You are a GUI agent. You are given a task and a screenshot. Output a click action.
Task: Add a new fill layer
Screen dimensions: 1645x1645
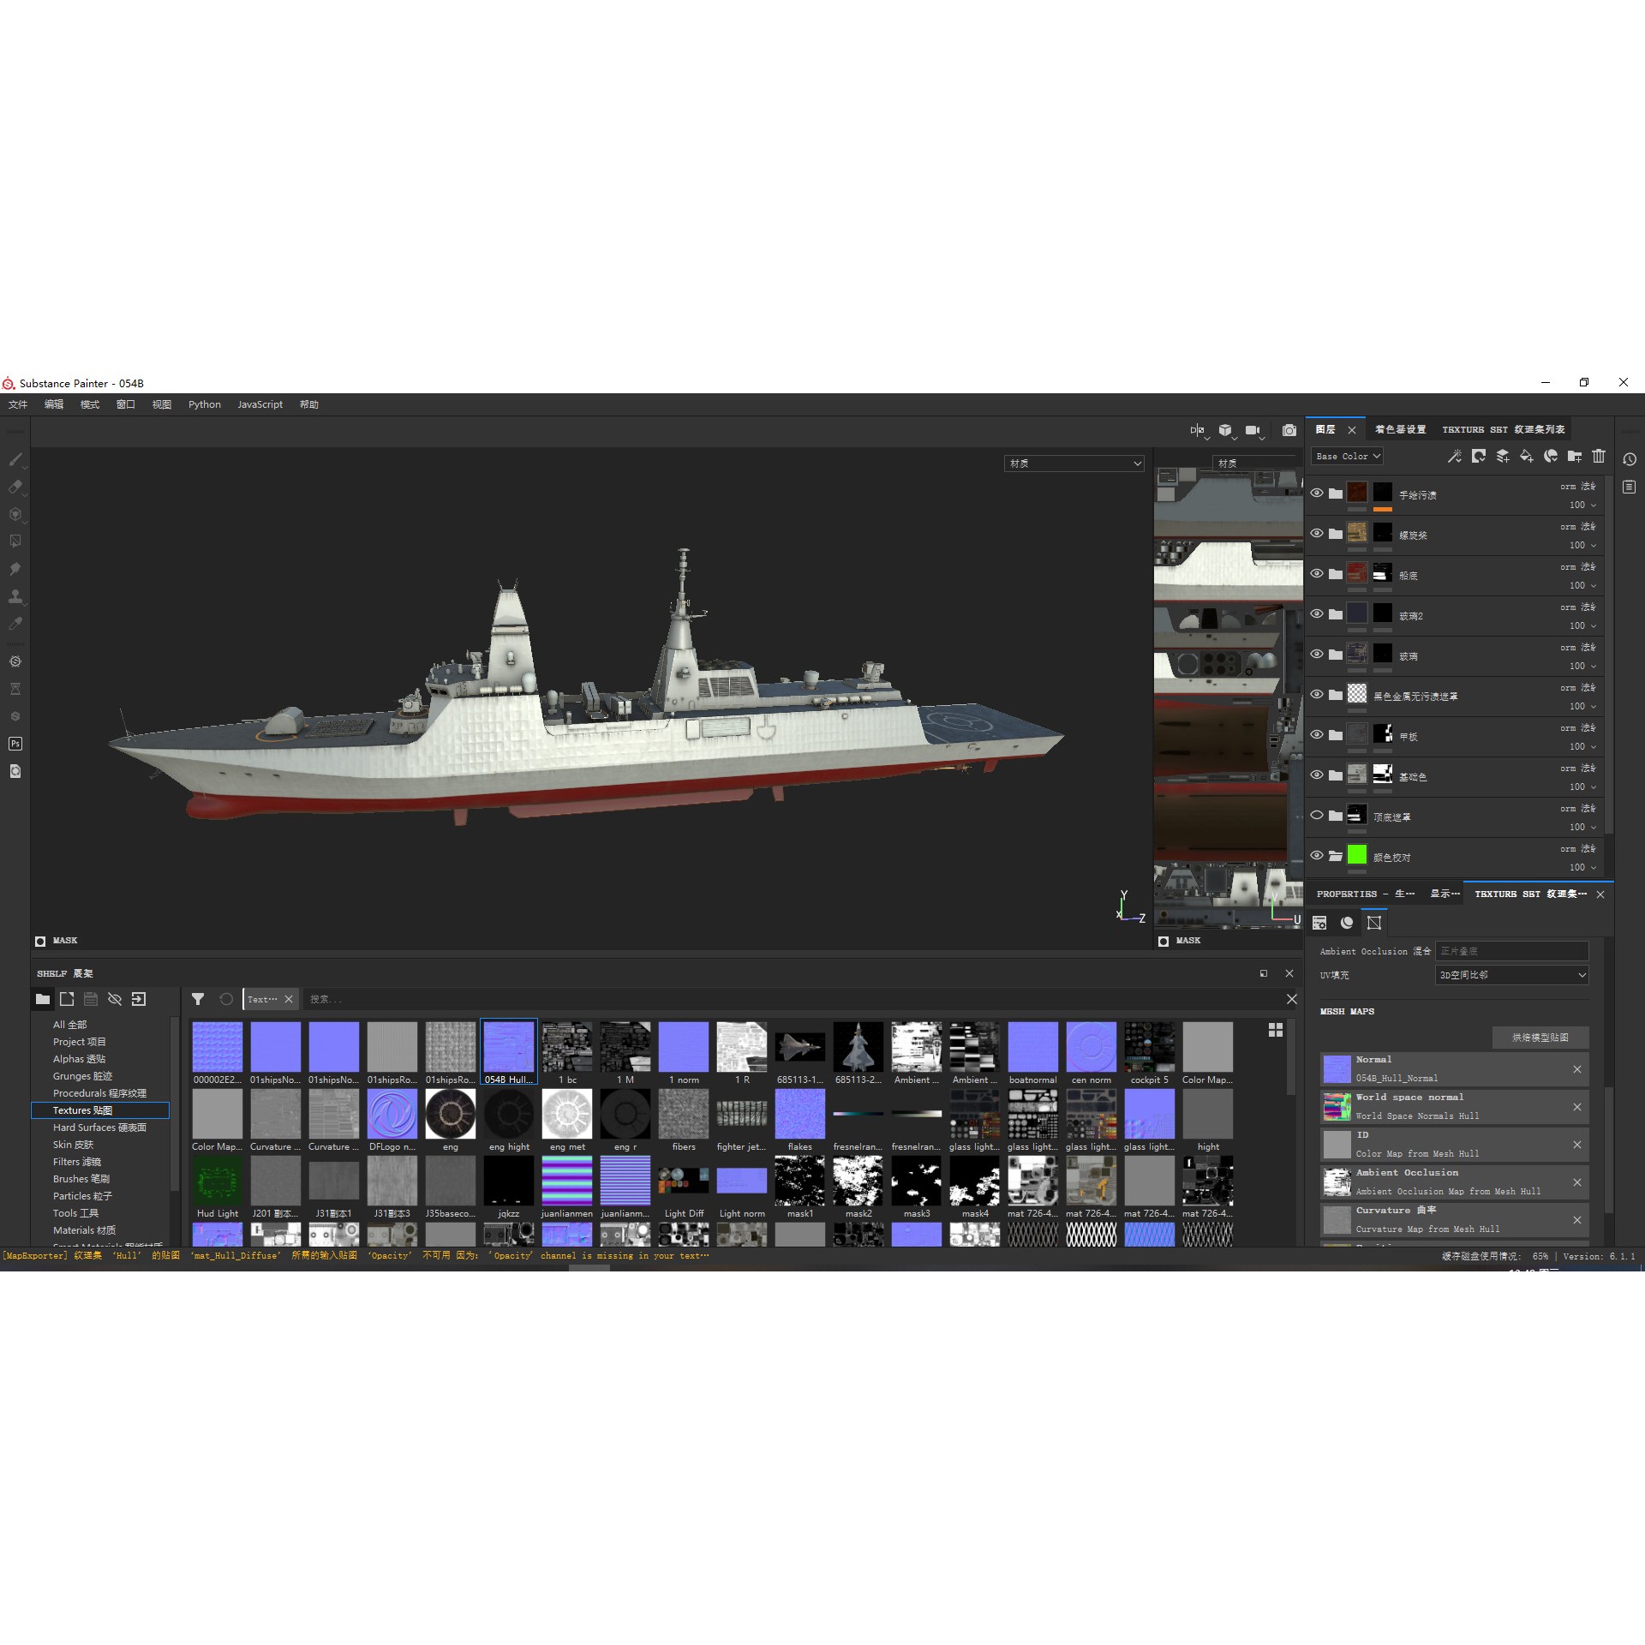1525,457
